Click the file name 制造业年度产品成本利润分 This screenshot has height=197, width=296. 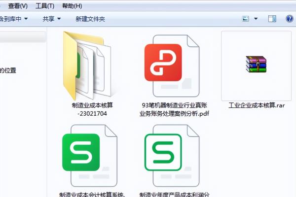[x=174, y=195]
